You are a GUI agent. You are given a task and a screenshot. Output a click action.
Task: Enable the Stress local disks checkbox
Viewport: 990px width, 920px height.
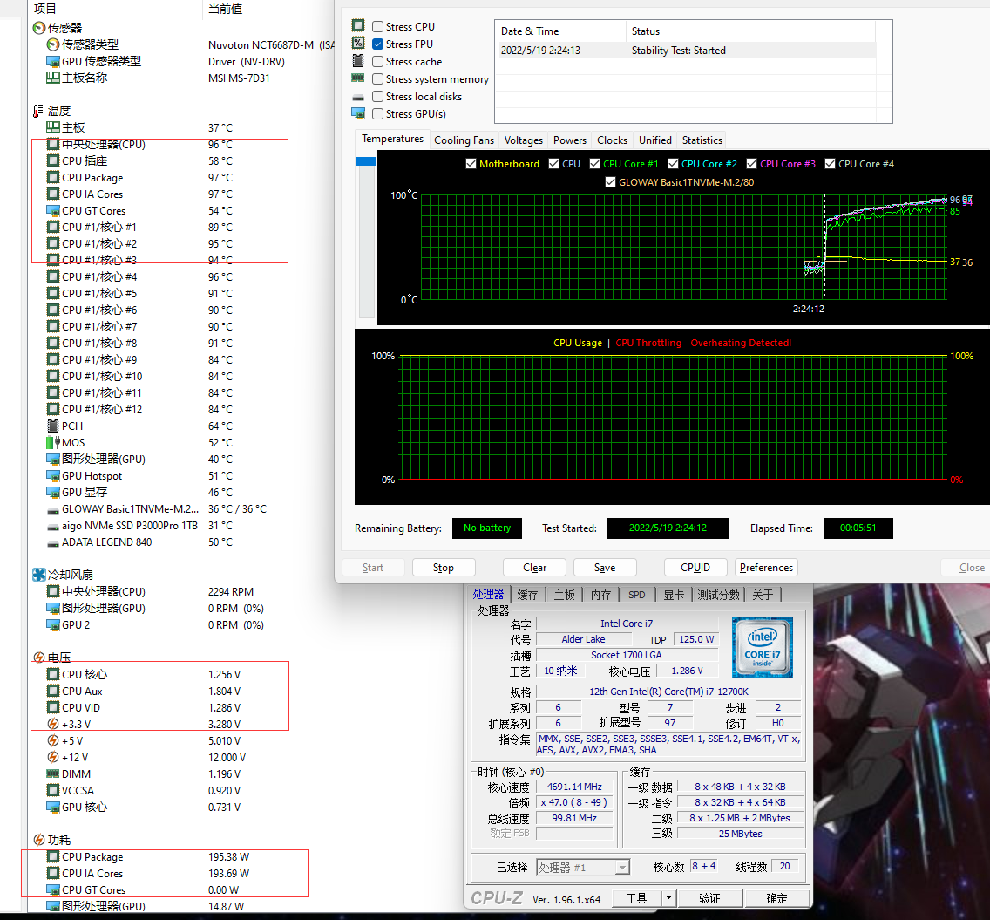click(x=377, y=97)
